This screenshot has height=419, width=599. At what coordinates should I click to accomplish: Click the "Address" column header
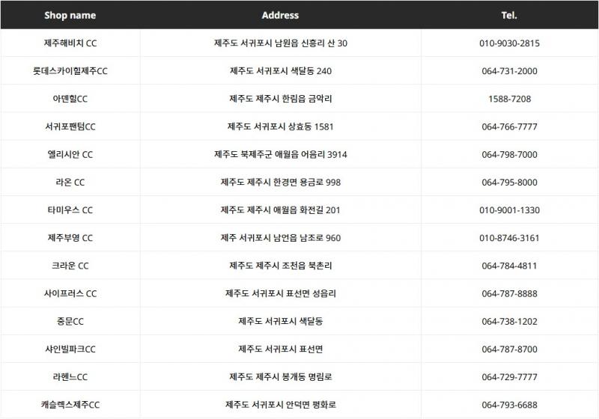pos(280,15)
